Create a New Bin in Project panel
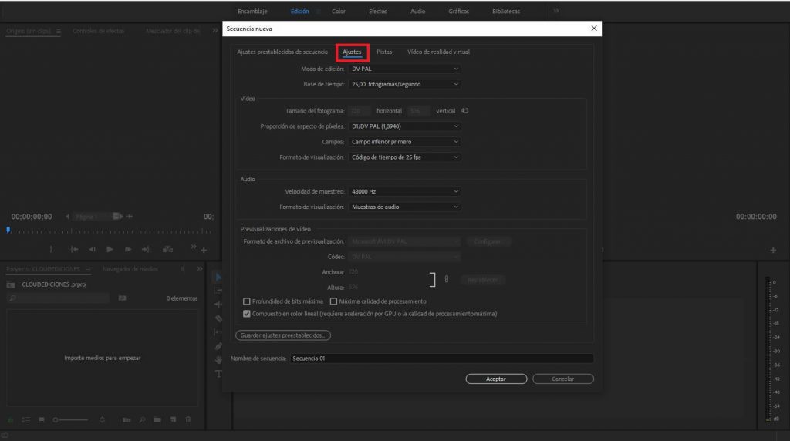This screenshot has height=441, width=790. click(157, 420)
